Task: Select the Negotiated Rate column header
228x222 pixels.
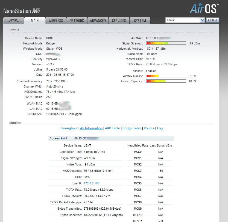Action: coord(138,145)
